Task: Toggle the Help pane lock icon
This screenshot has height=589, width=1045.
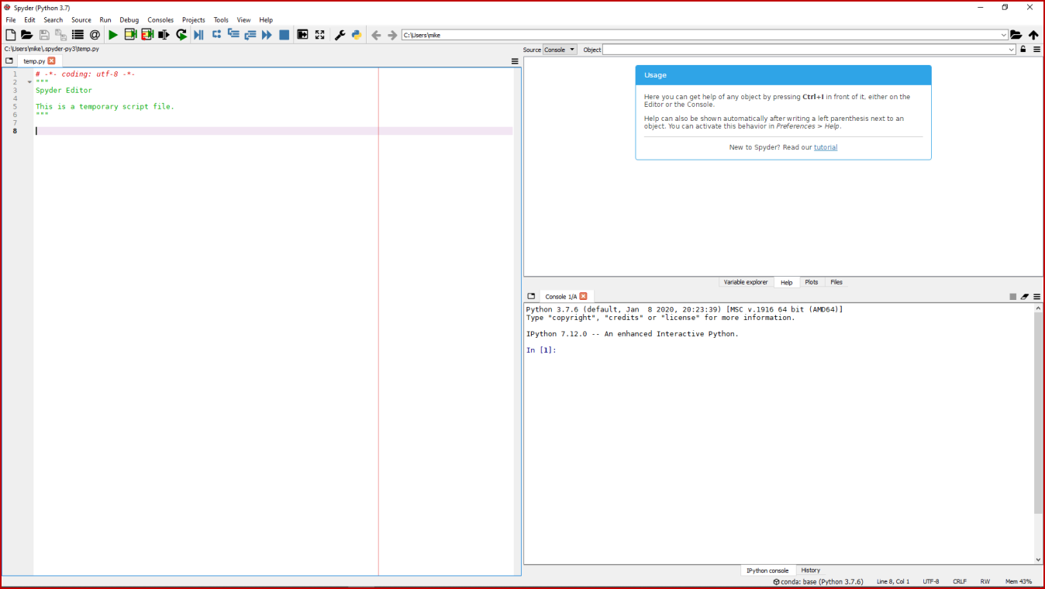Action: coord(1023,50)
